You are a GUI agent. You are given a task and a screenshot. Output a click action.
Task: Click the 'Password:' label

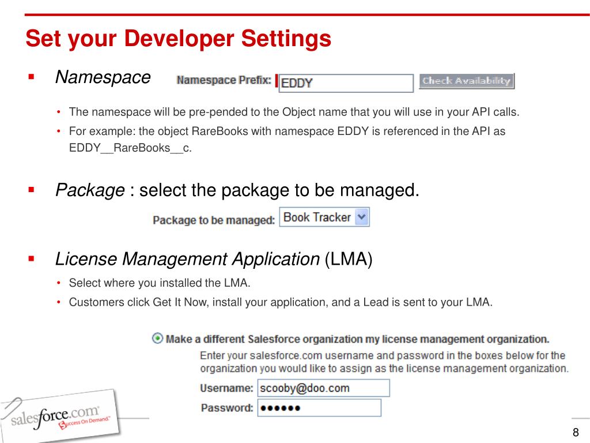(x=227, y=408)
